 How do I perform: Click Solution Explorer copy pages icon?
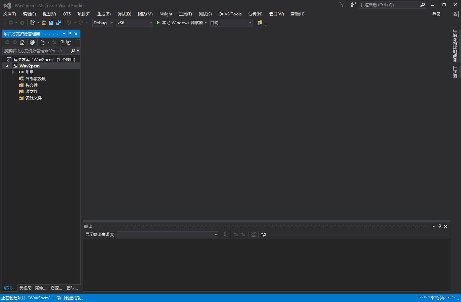click(69, 42)
